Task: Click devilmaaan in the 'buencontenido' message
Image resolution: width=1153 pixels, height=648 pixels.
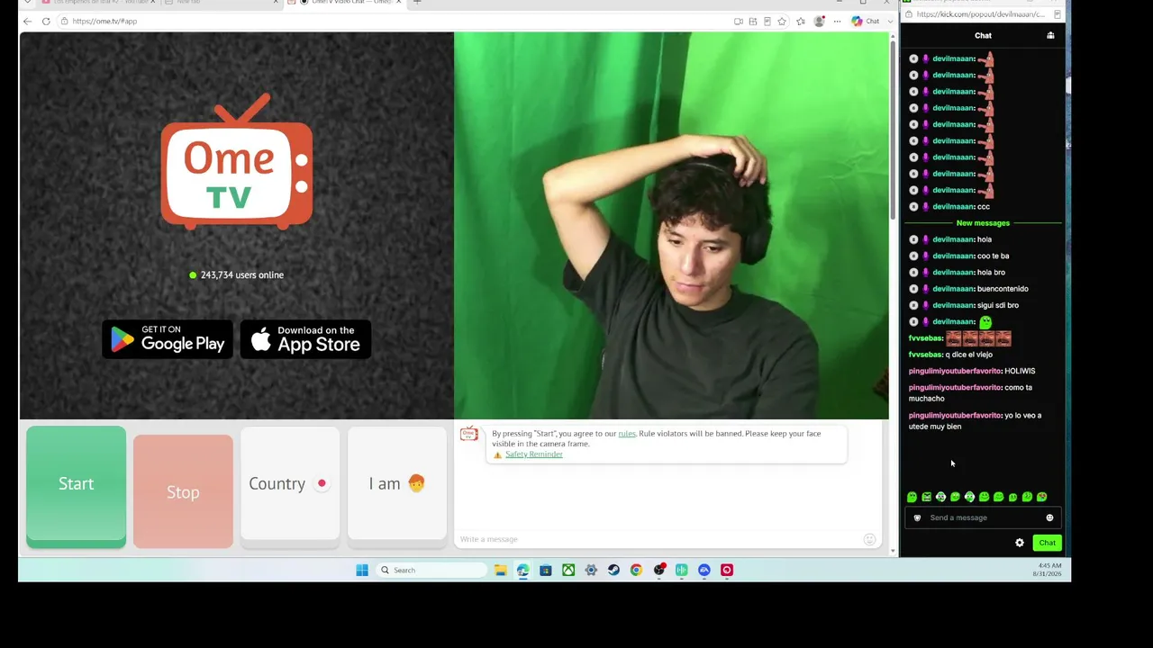Action: coord(954,289)
